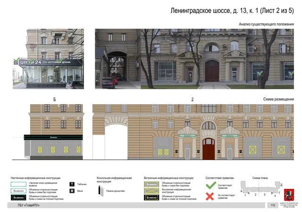The width and height of the screenshot is (302, 214).
Task: Click letter 'Г' on the plan scheme
Action: (x=279, y=193)
